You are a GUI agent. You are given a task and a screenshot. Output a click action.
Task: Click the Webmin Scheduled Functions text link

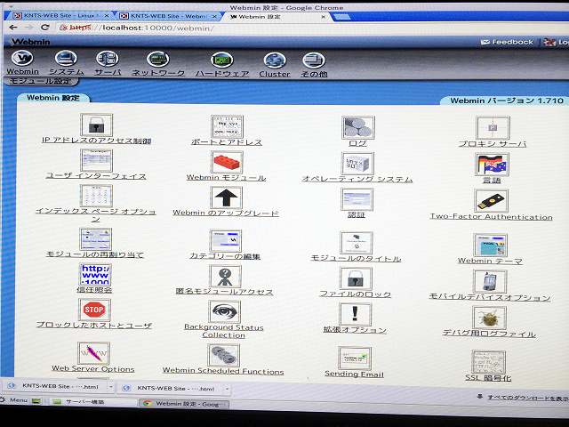pos(223,371)
